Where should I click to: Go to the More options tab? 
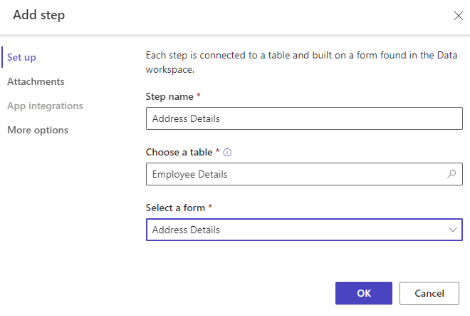38,130
